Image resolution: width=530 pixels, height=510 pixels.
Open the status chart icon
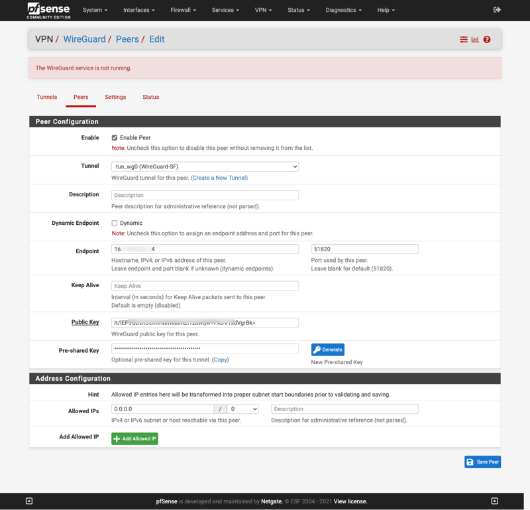[475, 40]
